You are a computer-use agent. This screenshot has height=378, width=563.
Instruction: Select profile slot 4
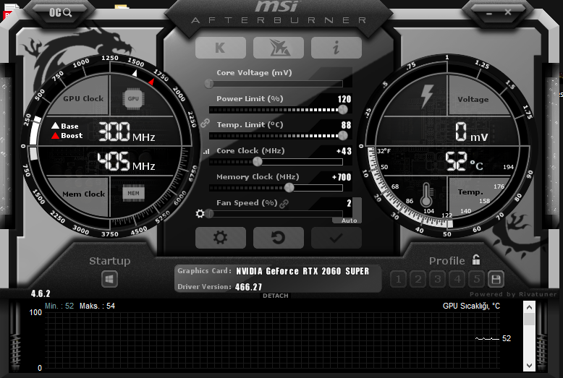click(x=457, y=279)
